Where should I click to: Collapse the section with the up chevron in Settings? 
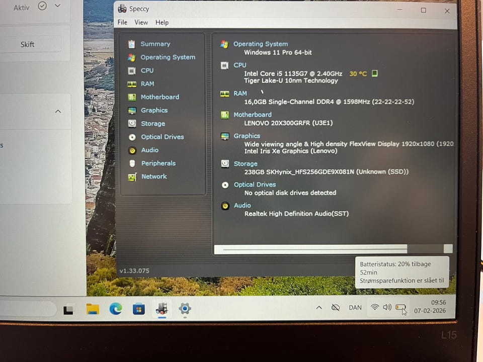(x=58, y=111)
